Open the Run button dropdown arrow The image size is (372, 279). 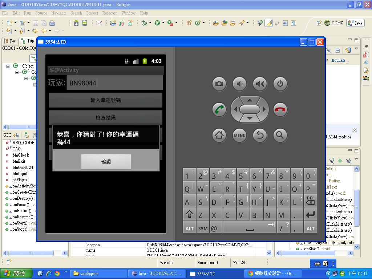coord(163,23)
